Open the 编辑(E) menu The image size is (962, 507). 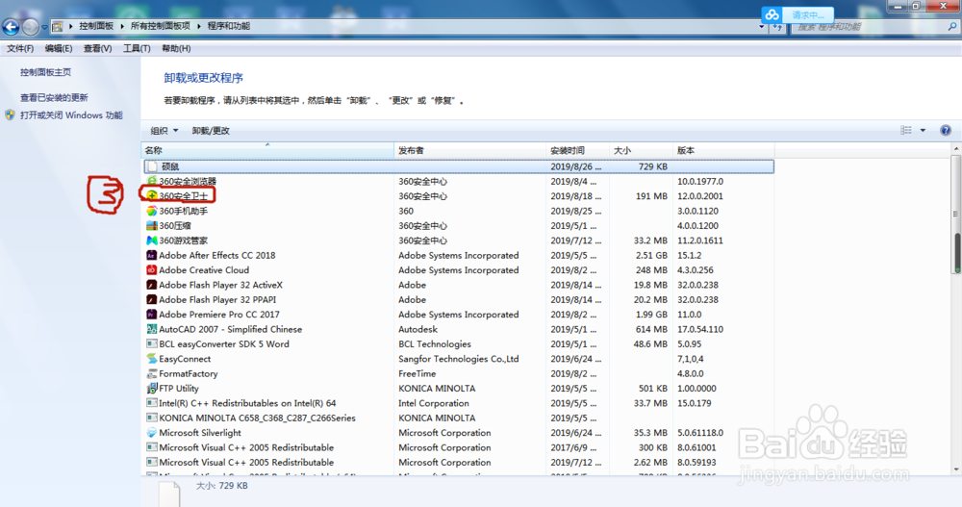59,48
